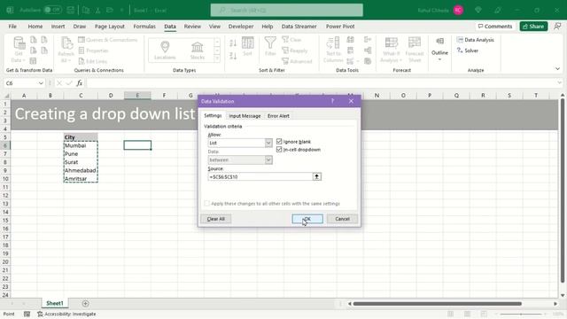This screenshot has height=319, width=567.
Task: Click Sort A to Z icon
Action: [x=233, y=43]
